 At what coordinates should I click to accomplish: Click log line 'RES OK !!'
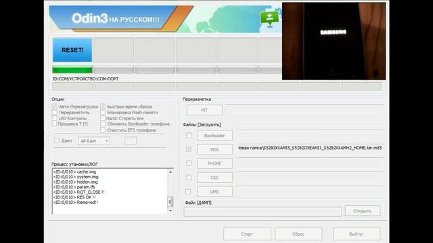(74, 197)
